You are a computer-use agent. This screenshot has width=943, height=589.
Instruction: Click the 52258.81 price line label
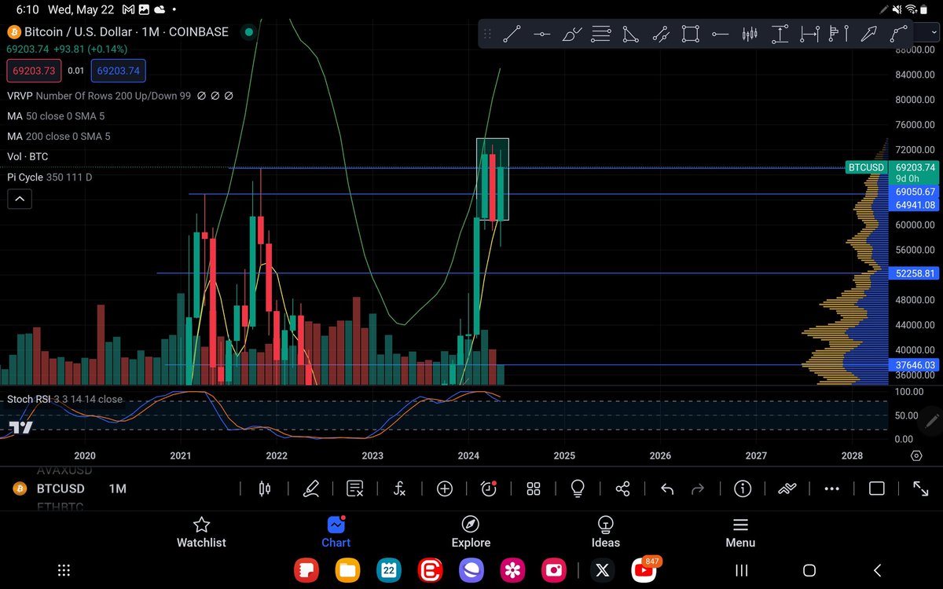point(914,273)
